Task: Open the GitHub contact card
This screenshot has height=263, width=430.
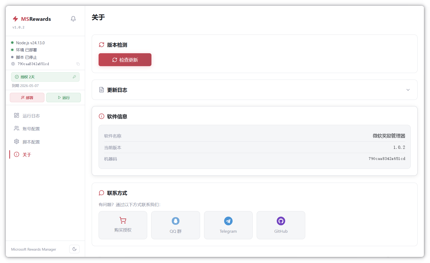Action: coord(281,225)
